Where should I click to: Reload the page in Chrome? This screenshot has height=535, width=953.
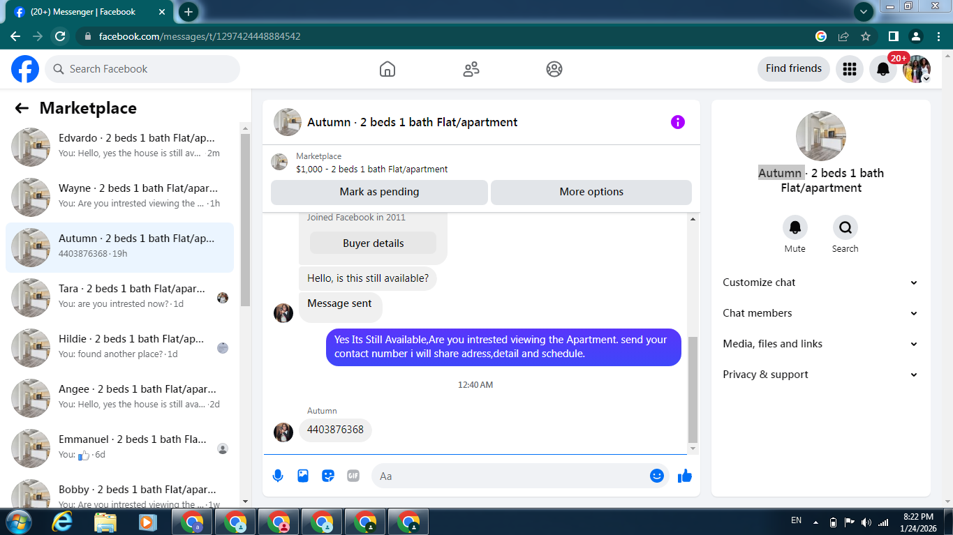tap(60, 36)
